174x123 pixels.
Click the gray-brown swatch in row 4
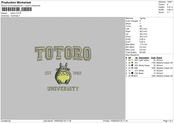pyautogui.click(x=132, y=68)
